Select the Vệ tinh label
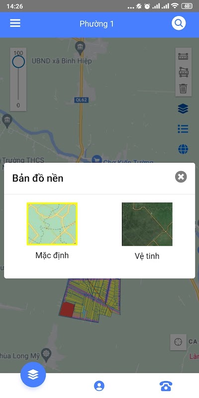The image size is (199, 398). 147,256
